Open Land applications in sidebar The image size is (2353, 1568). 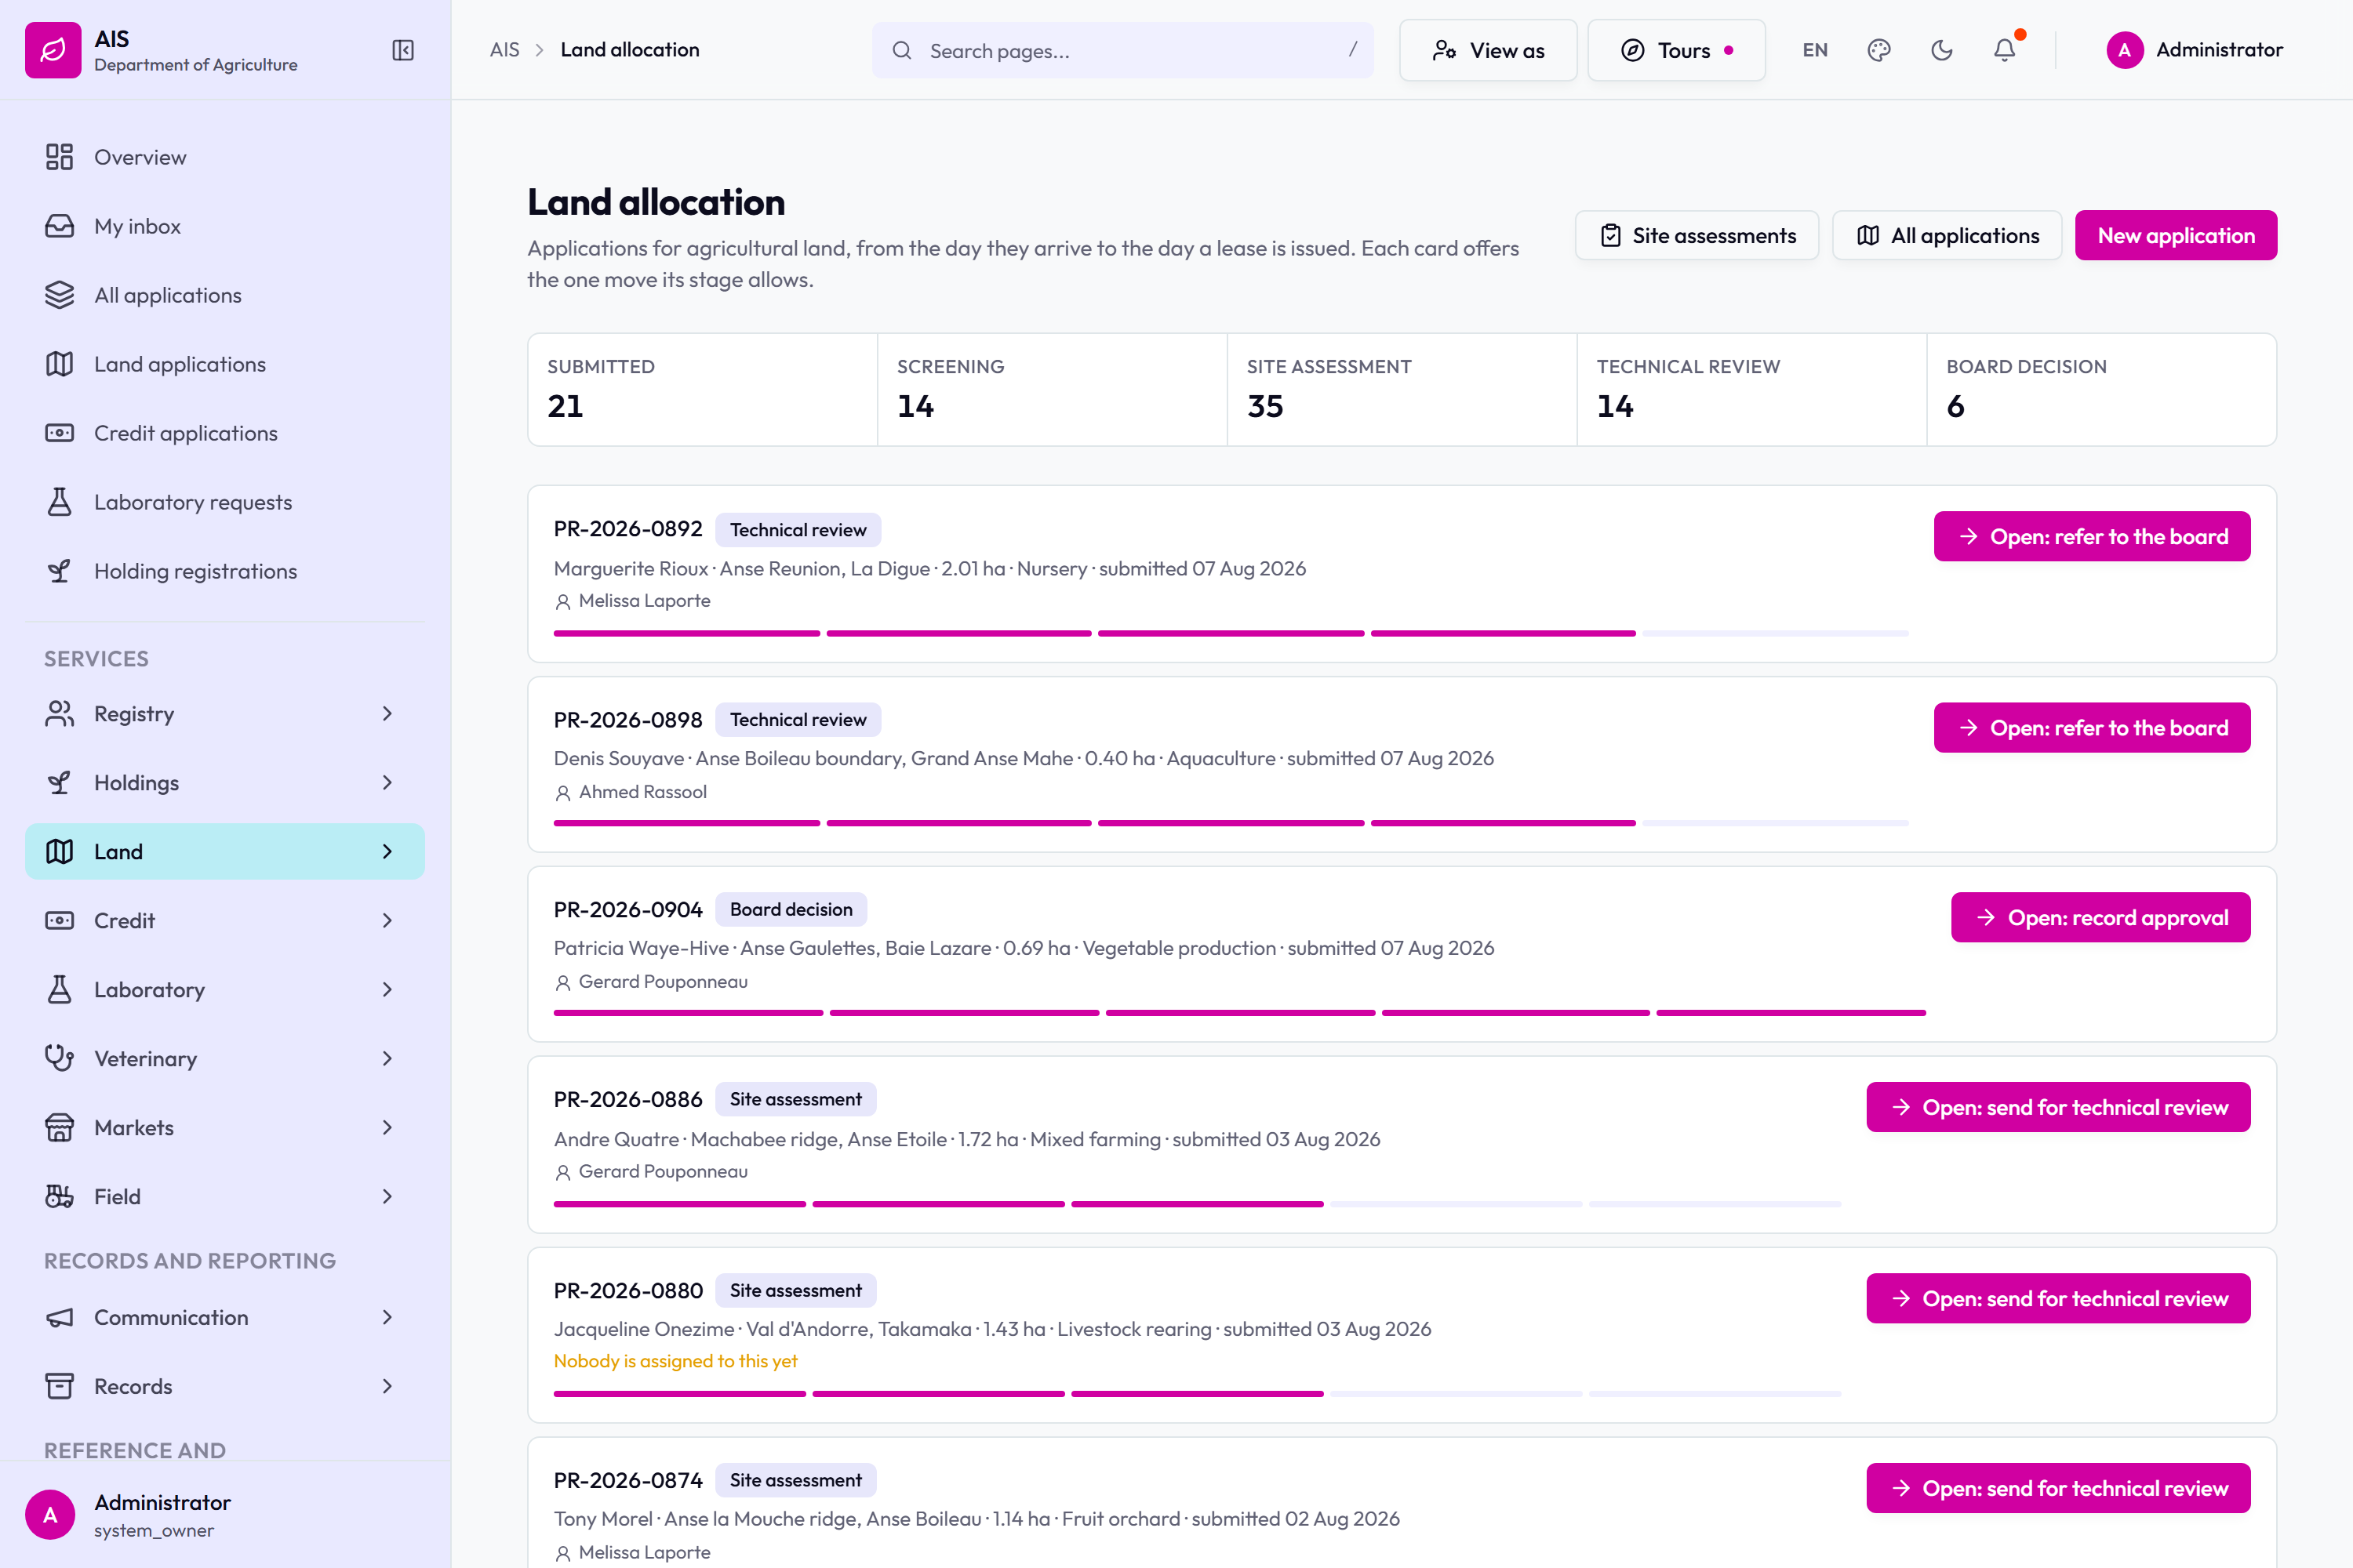point(225,364)
